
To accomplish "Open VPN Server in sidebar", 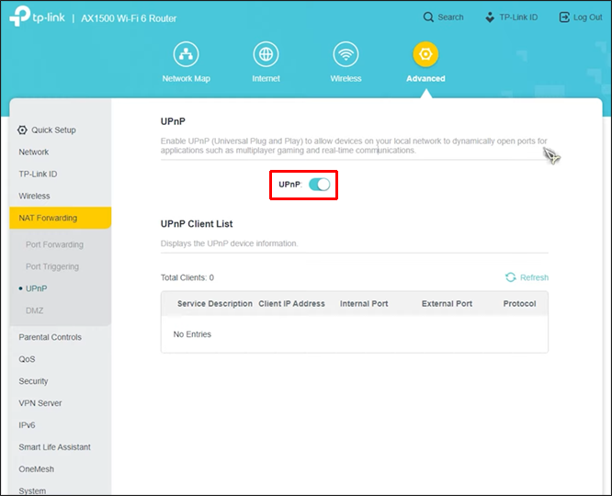I will pyautogui.click(x=40, y=403).
